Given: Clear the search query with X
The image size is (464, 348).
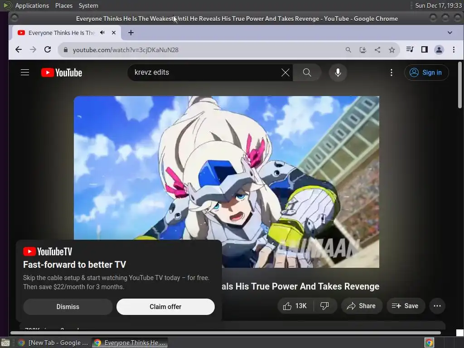Looking at the screenshot, I should click(285, 72).
